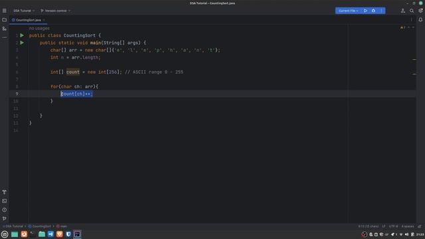Expand the DSA Tutorial project dropdown
Viewport: 425px width, 239px height.
click(24, 11)
